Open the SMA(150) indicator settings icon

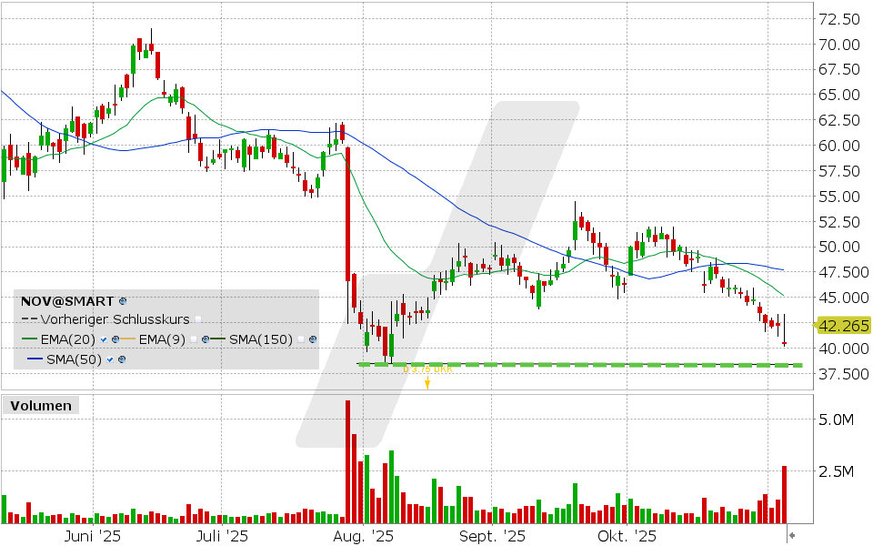point(313,339)
